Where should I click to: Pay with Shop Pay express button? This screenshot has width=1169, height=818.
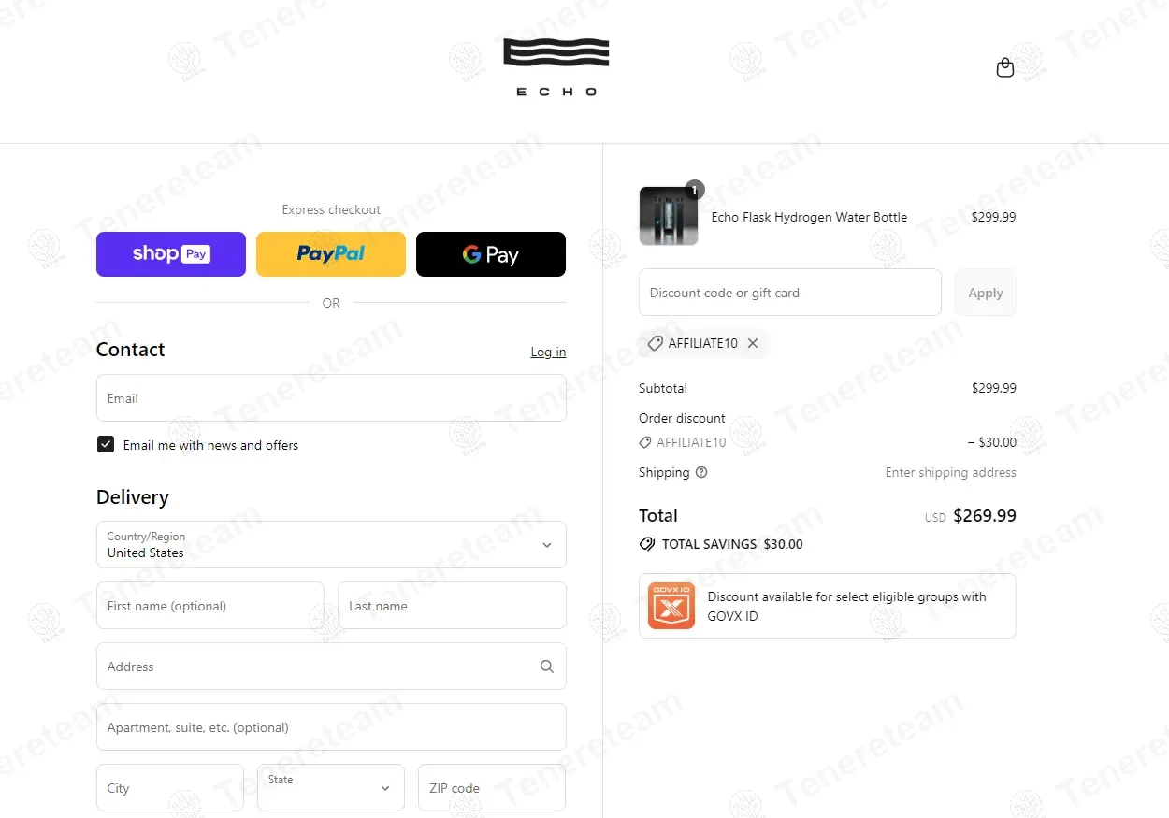coord(171,254)
